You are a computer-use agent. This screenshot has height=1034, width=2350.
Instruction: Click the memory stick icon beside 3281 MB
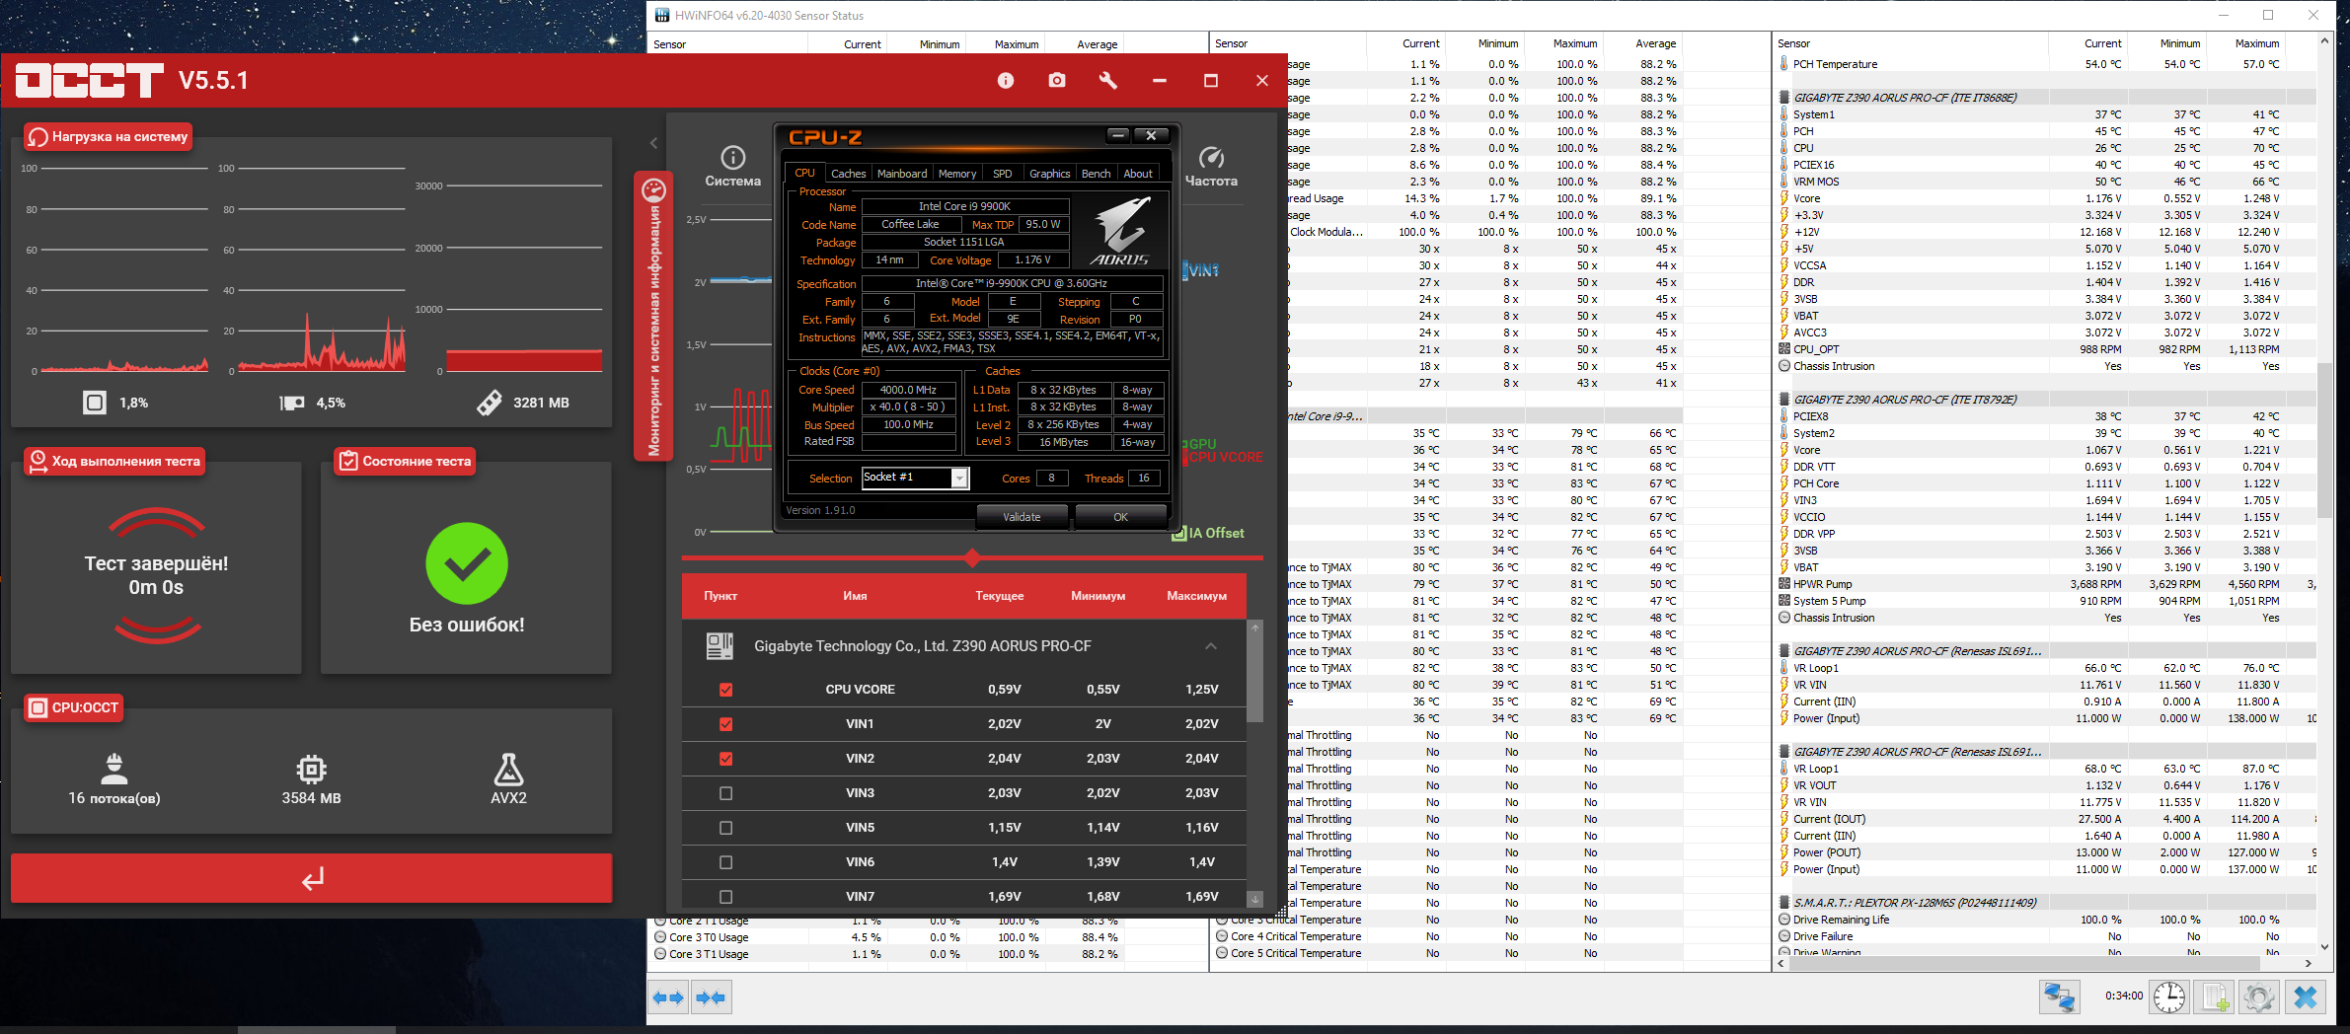tap(490, 403)
